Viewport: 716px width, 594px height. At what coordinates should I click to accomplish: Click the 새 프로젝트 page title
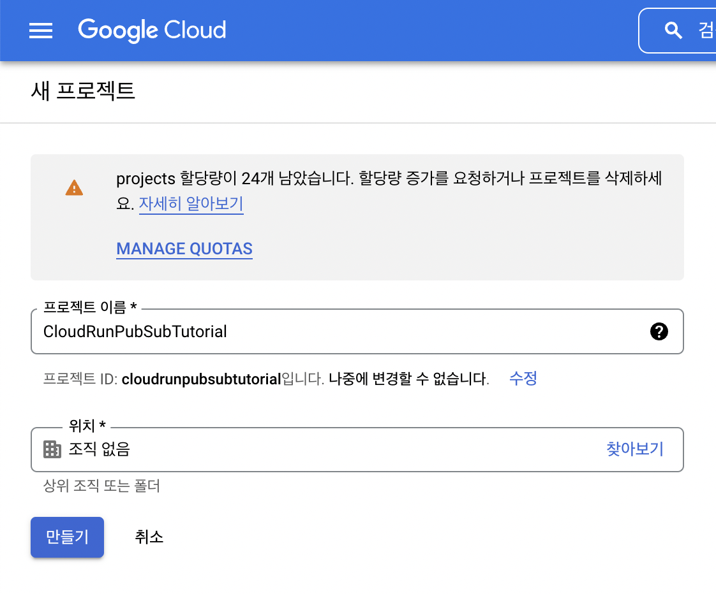pyautogui.click(x=83, y=91)
